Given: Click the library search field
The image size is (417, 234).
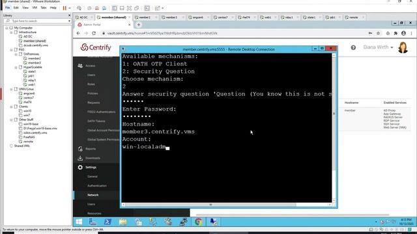Looking at the screenshot, I should tap(36, 21).
